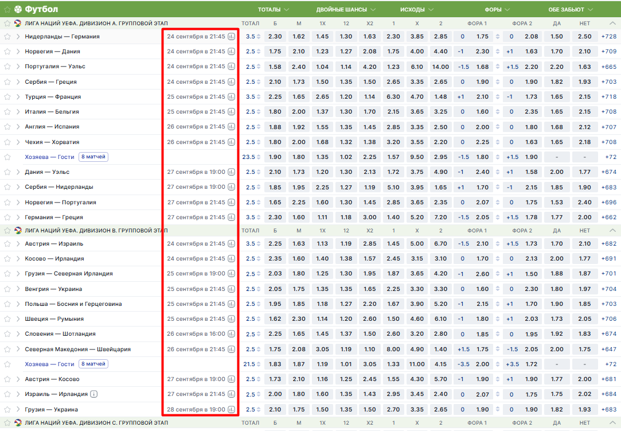Click the football icon beside Футбол header
Screen dimensions: 621x431
coord(18,9)
